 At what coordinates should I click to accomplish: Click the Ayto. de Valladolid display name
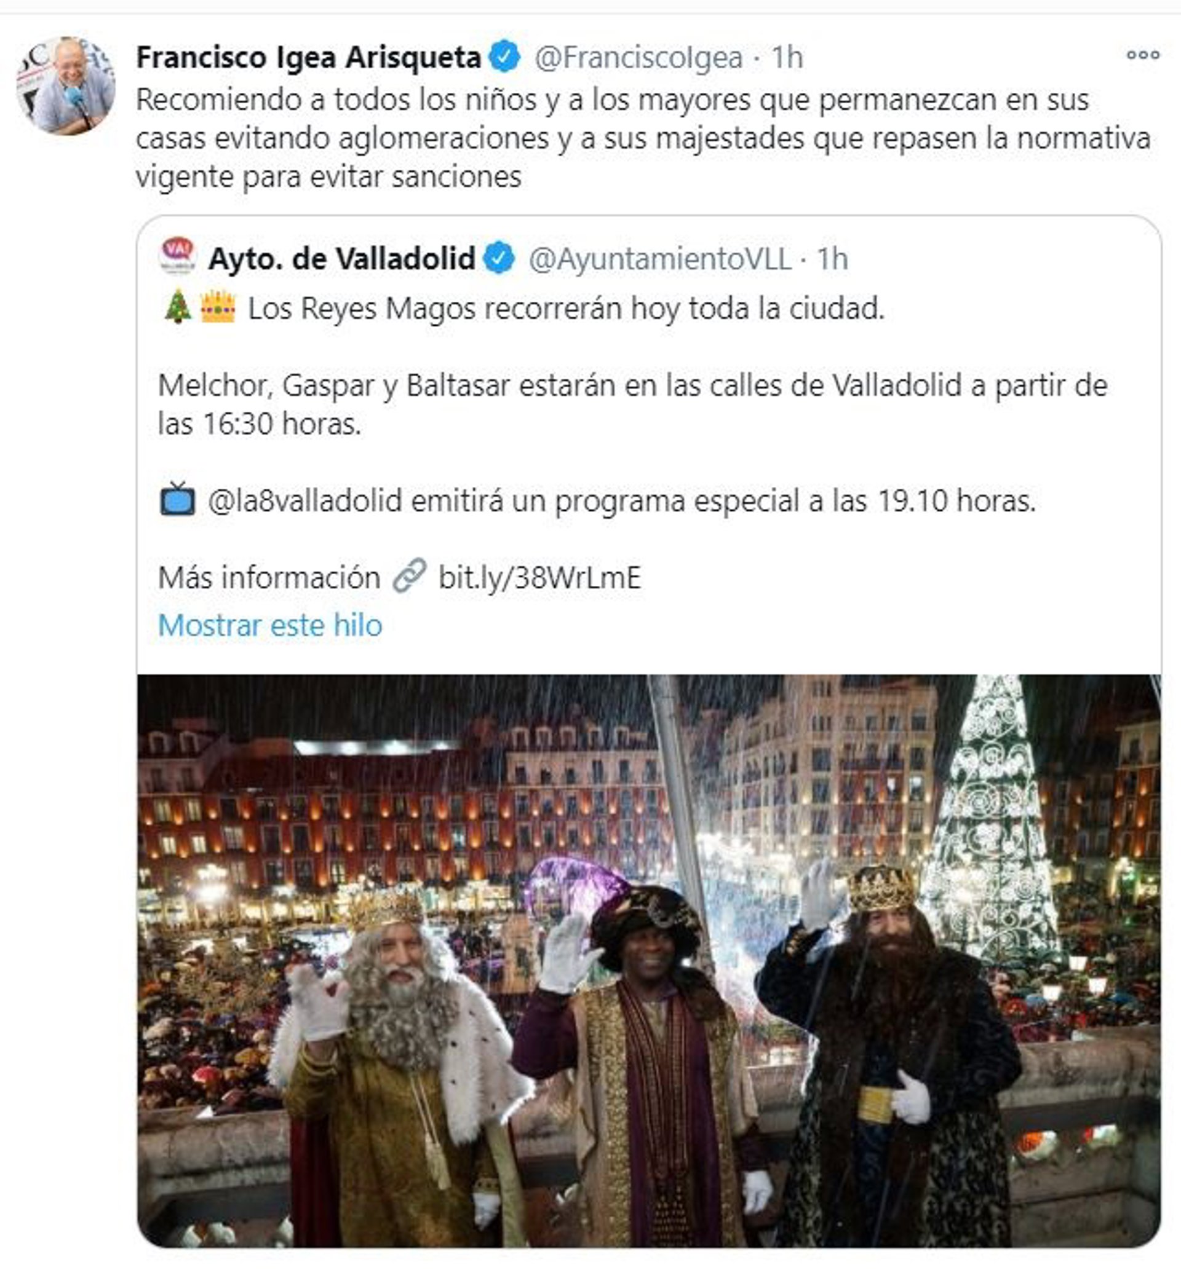click(x=341, y=259)
